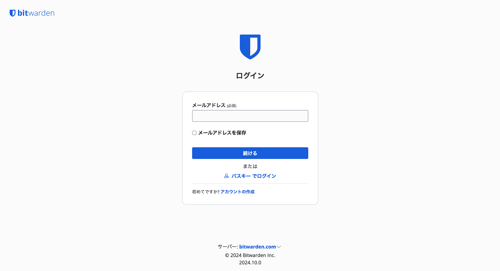500x271 pixels.
Task: Click the メールアドレスを保存 label text
Action: pyautogui.click(x=222, y=133)
